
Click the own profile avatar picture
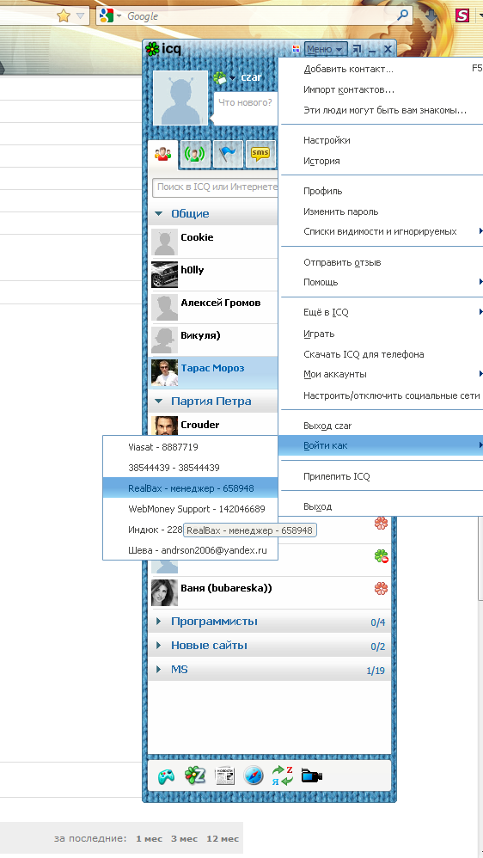[180, 97]
